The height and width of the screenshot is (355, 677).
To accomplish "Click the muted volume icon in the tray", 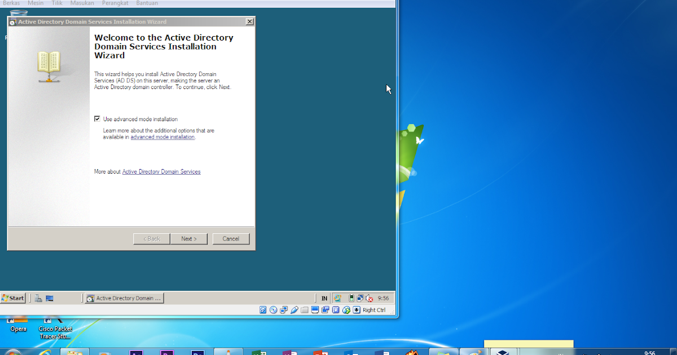I will tap(368, 298).
